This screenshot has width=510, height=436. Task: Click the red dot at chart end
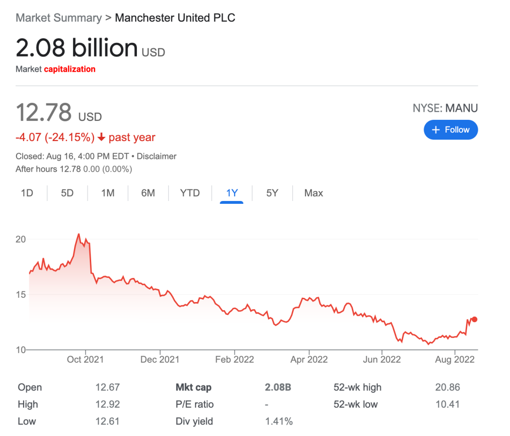click(x=475, y=319)
